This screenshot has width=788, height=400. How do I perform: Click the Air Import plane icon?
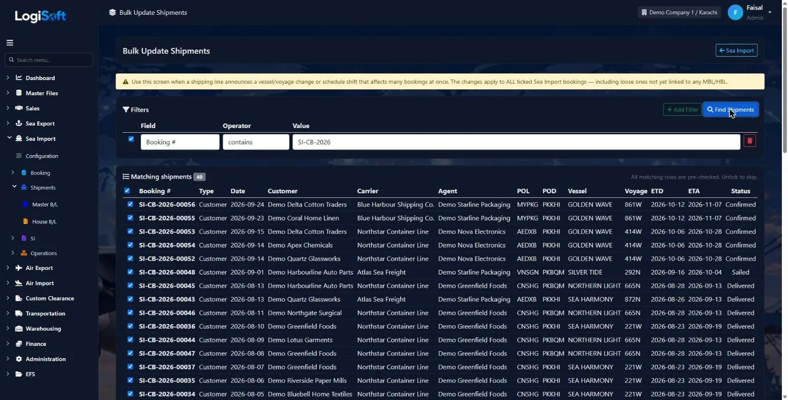[19, 283]
